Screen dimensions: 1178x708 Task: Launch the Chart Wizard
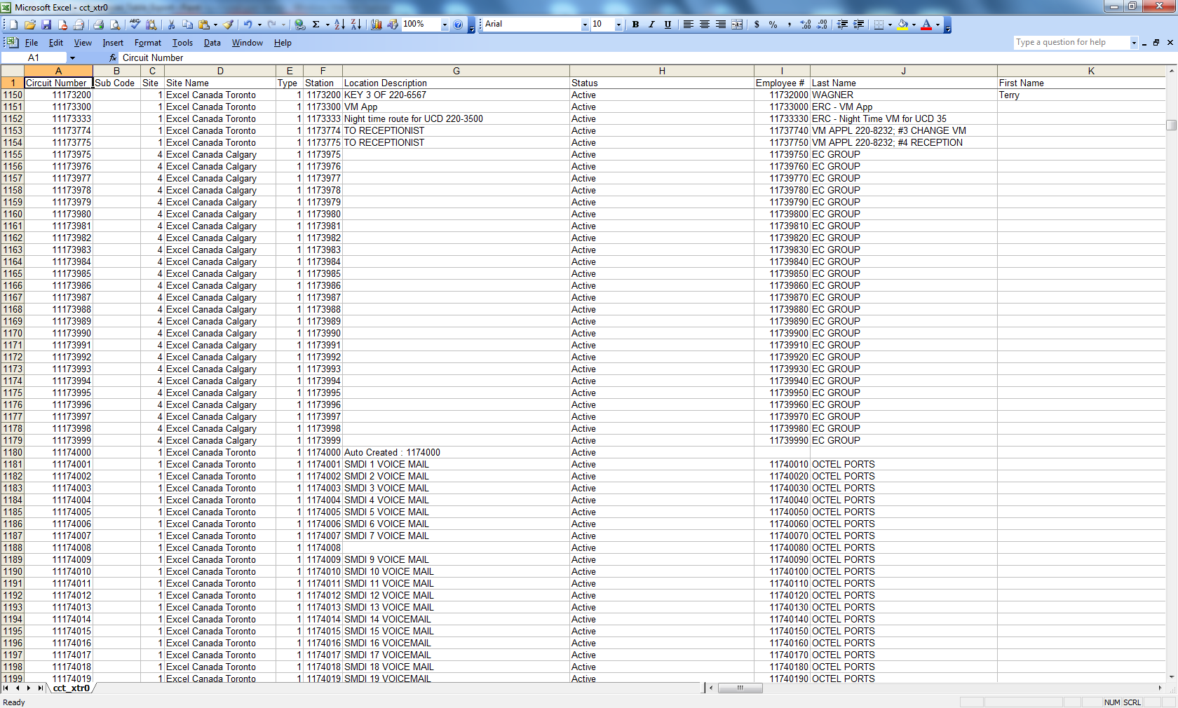[377, 25]
